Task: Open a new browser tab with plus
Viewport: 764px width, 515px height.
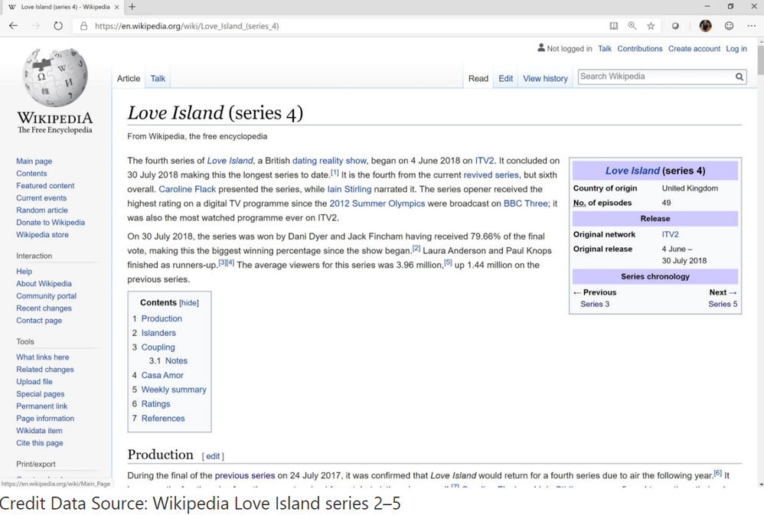Action: (x=132, y=7)
